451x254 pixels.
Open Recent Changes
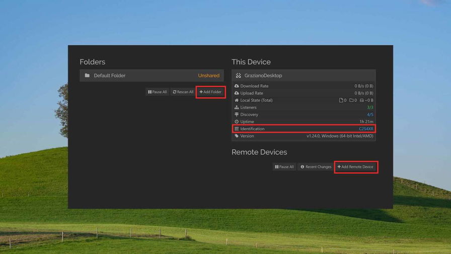pyautogui.click(x=316, y=167)
